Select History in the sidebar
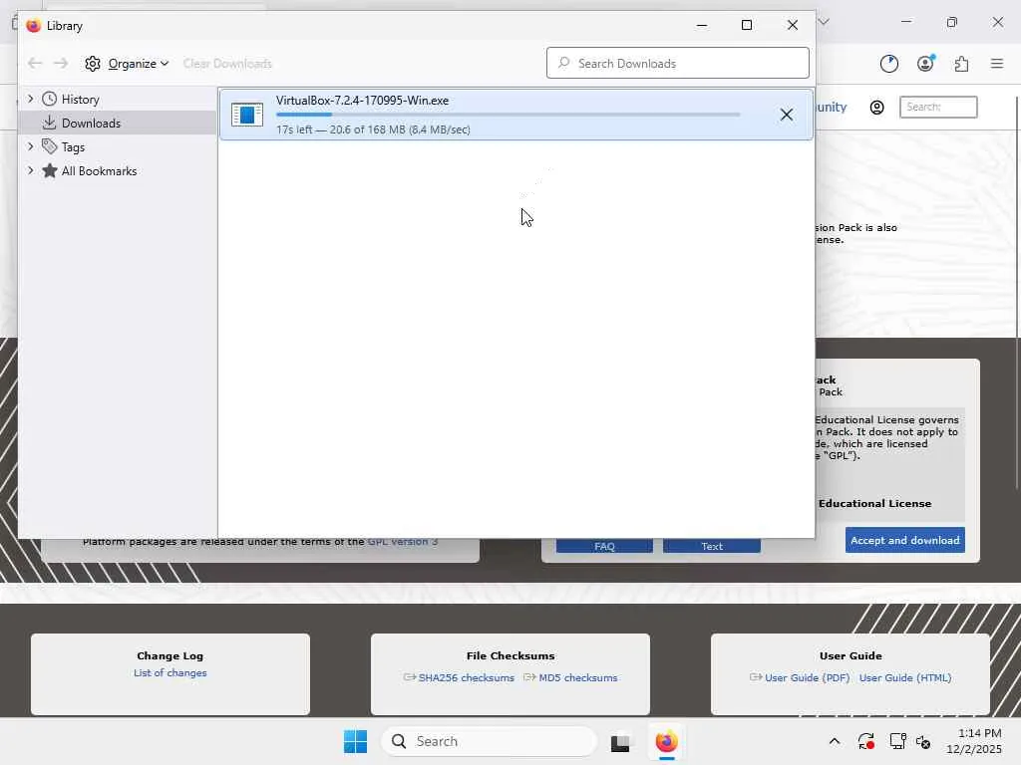This screenshot has height=765, width=1021. click(x=80, y=99)
